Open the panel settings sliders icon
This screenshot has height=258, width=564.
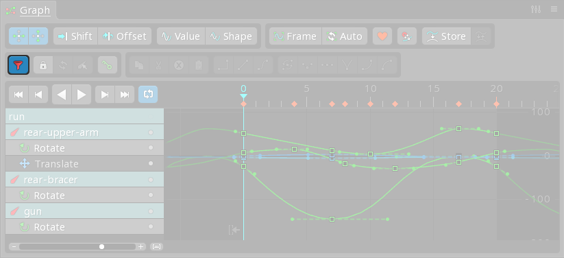point(536,10)
